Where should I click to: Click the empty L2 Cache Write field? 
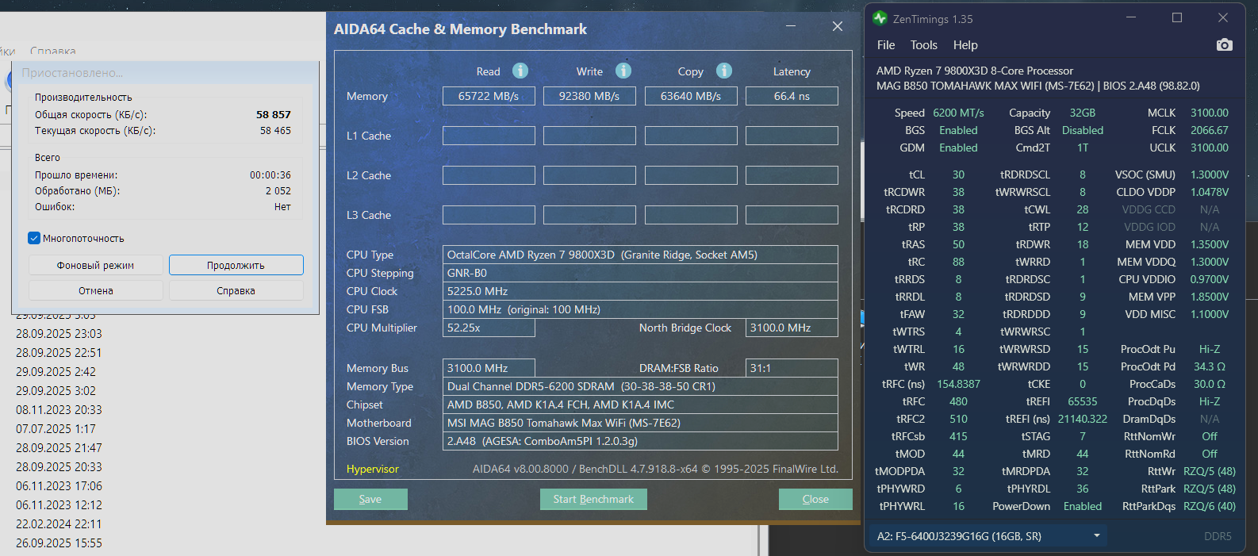589,175
